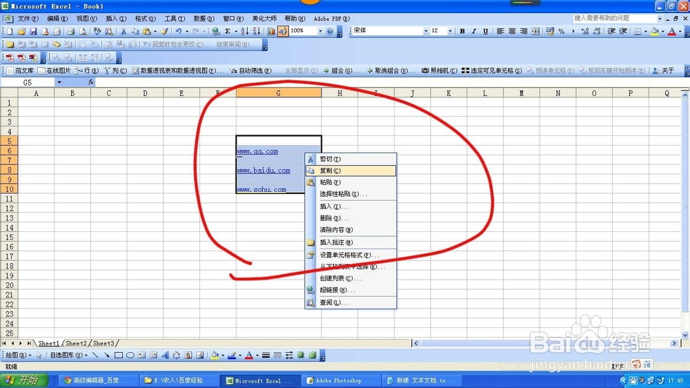Open the 数据 (Data) menu
The image size is (690, 388).
point(204,19)
